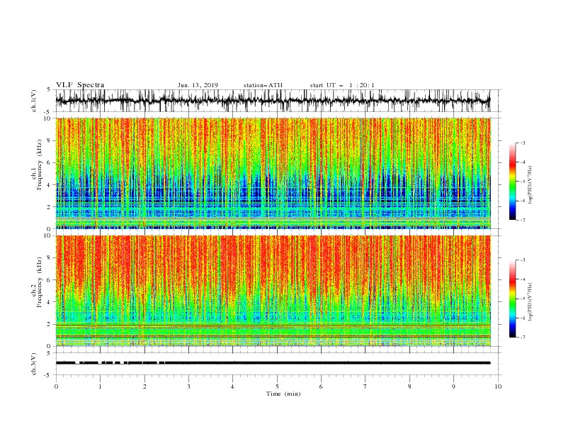The image size is (561, 434).
Task: Click the black ch.3 voltage trace
Action: [x=273, y=363]
